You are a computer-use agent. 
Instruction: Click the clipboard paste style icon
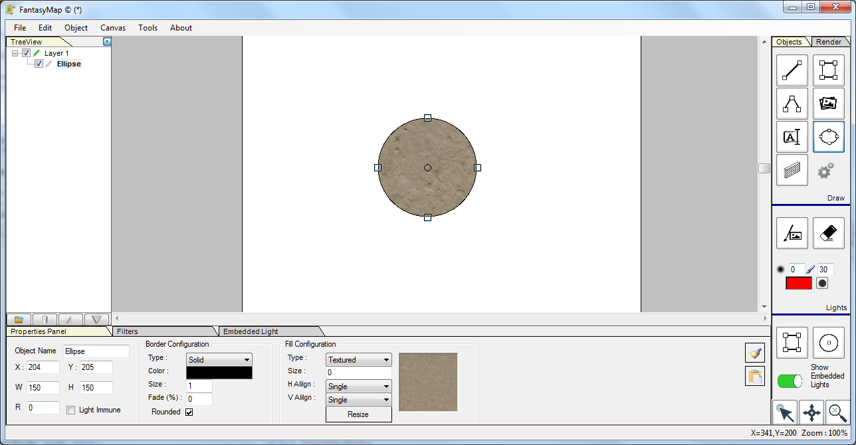coord(755,376)
